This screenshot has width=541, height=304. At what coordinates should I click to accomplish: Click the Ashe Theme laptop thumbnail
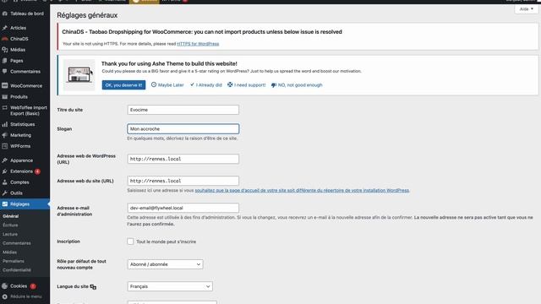(x=79, y=75)
